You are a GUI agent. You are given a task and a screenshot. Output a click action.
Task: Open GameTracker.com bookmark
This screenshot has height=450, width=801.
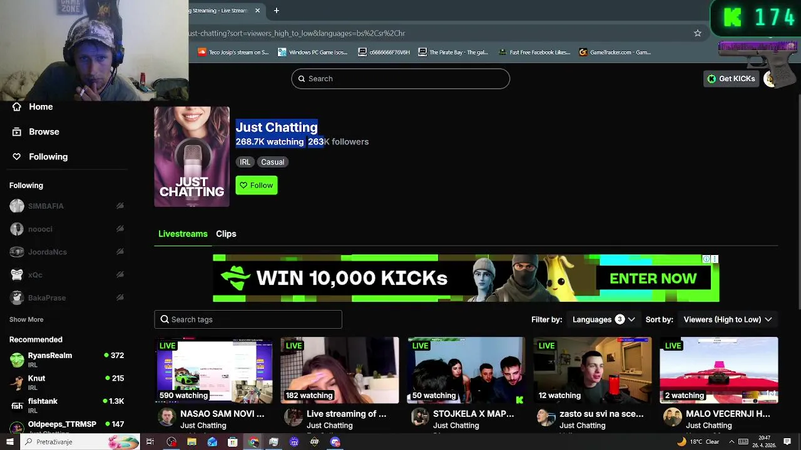point(615,52)
